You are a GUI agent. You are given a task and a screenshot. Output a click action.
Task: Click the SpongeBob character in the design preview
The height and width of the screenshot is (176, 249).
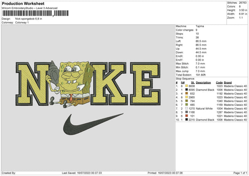[x=71, y=84]
